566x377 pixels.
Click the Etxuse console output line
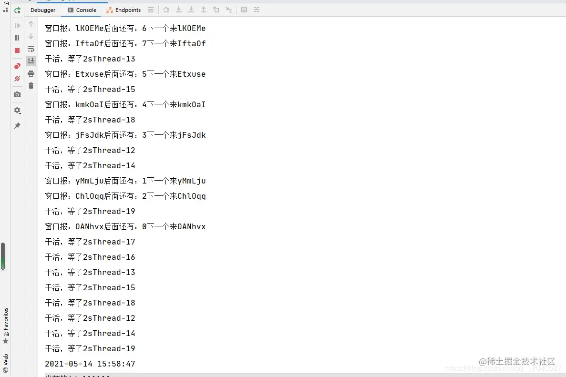pos(125,74)
